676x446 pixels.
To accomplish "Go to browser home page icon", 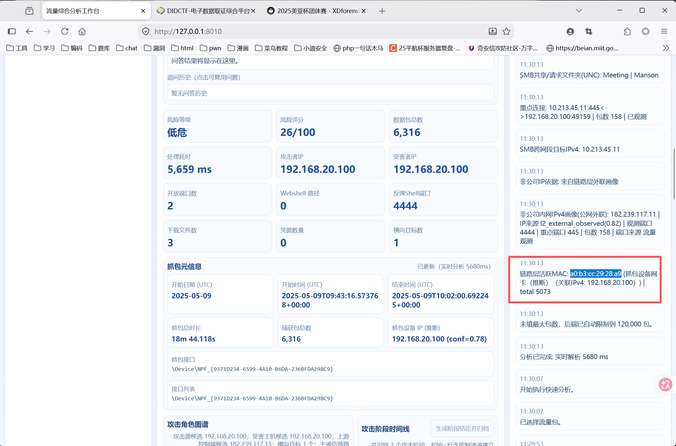I will [82, 31].
